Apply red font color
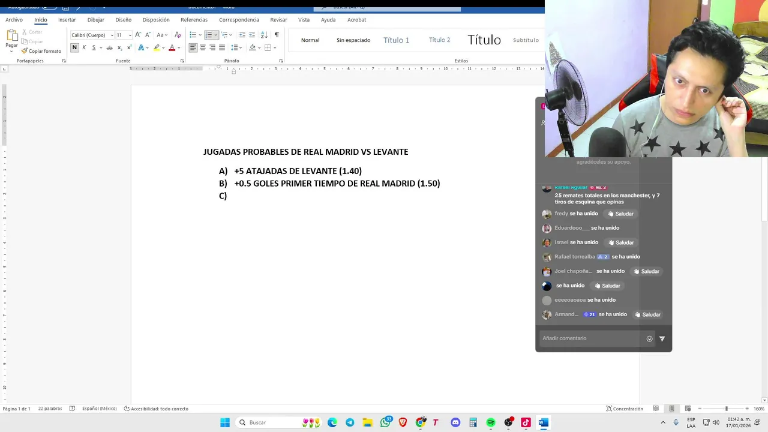This screenshot has height=432, width=768. click(x=172, y=47)
